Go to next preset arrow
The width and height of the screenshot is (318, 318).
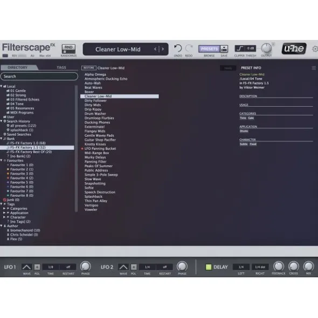tap(163, 49)
